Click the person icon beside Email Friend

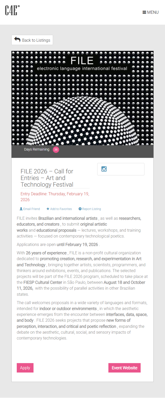click(21, 209)
